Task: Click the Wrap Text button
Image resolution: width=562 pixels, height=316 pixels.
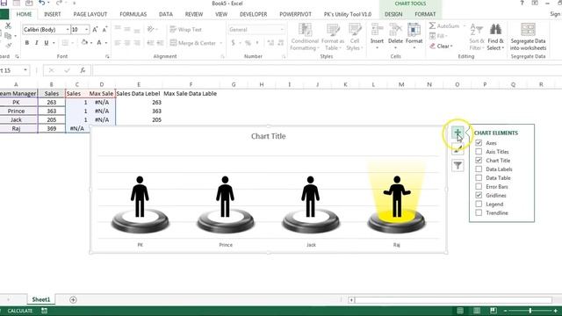Action: tap(185, 30)
